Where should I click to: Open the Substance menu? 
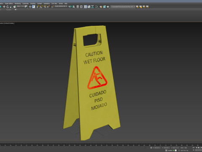(x=47, y=3)
